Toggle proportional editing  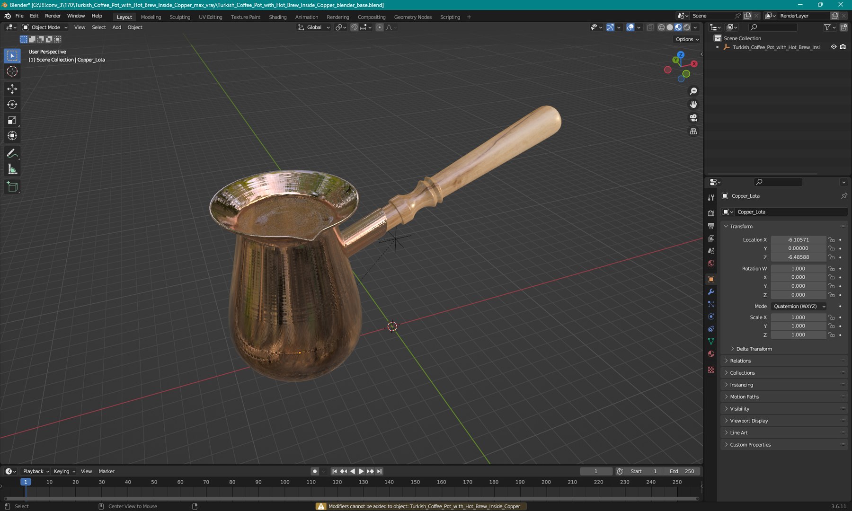380,27
